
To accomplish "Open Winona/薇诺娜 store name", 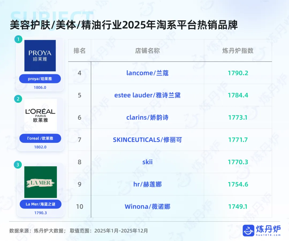I will (147, 206).
